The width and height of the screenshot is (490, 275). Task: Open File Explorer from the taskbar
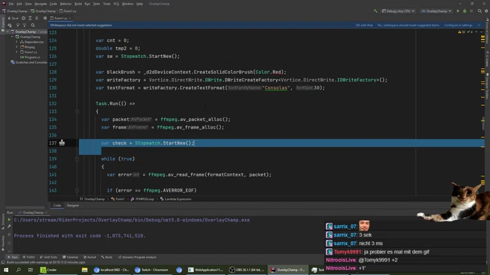click(x=84, y=270)
